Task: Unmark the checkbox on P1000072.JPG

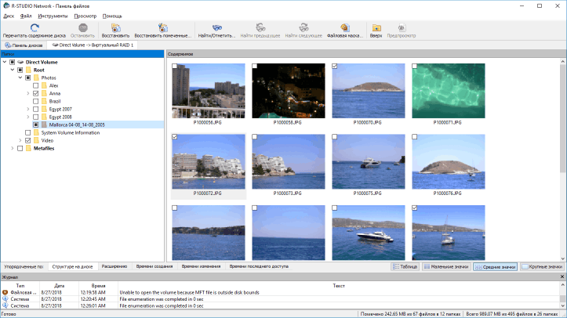Action: point(175,137)
